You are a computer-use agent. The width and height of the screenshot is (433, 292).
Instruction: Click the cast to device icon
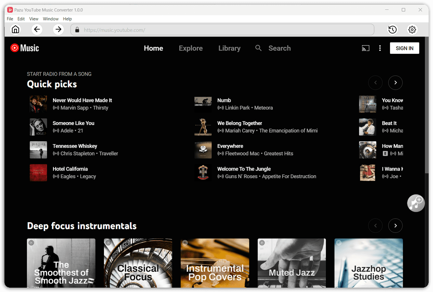pos(366,48)
